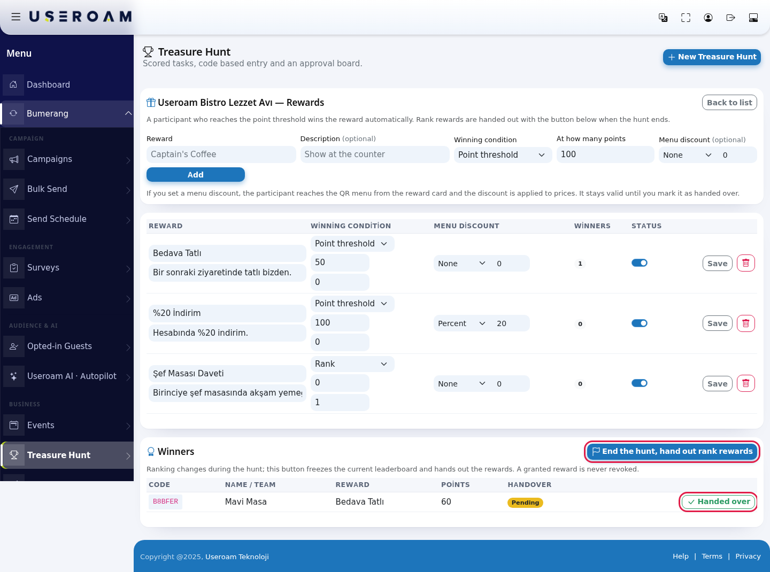Screen dimensions: 770x572
Task: Open the user profile icon
Action: tap(708, 18)
